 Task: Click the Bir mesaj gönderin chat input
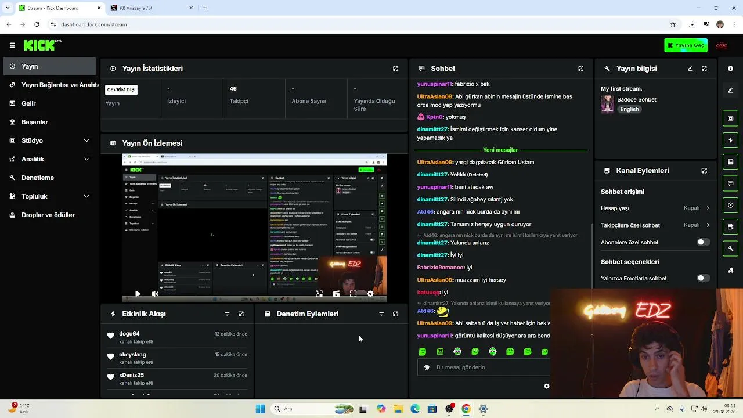[x=484, y=367]
